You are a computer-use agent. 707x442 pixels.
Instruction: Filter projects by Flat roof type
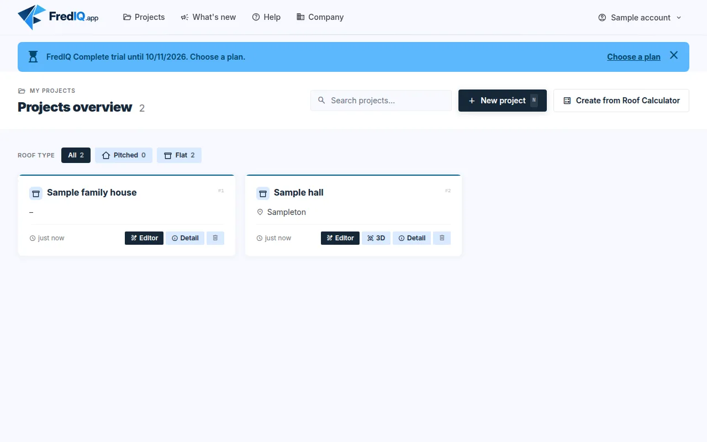coord(179,155)
